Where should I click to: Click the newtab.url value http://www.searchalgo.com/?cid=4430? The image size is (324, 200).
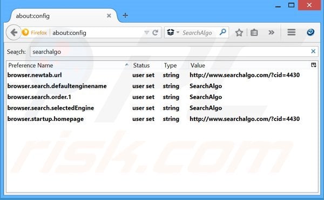(x=245, y=75)
